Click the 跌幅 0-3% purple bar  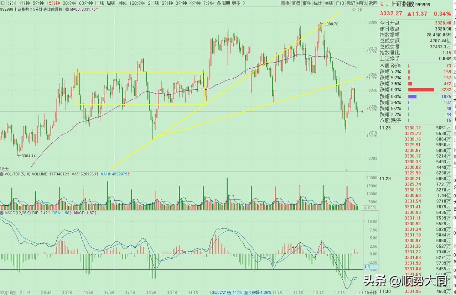(412, 96)
